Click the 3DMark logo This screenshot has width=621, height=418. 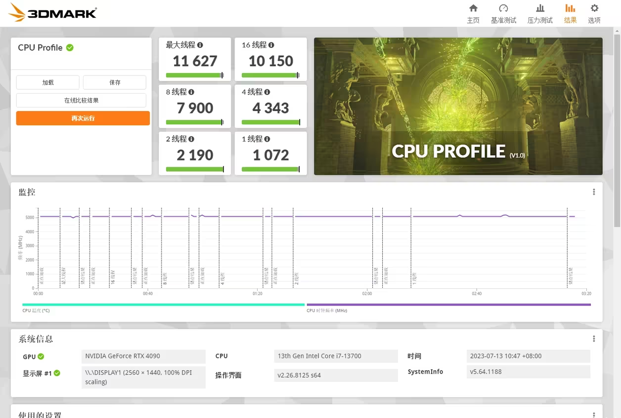coord(52,12)
